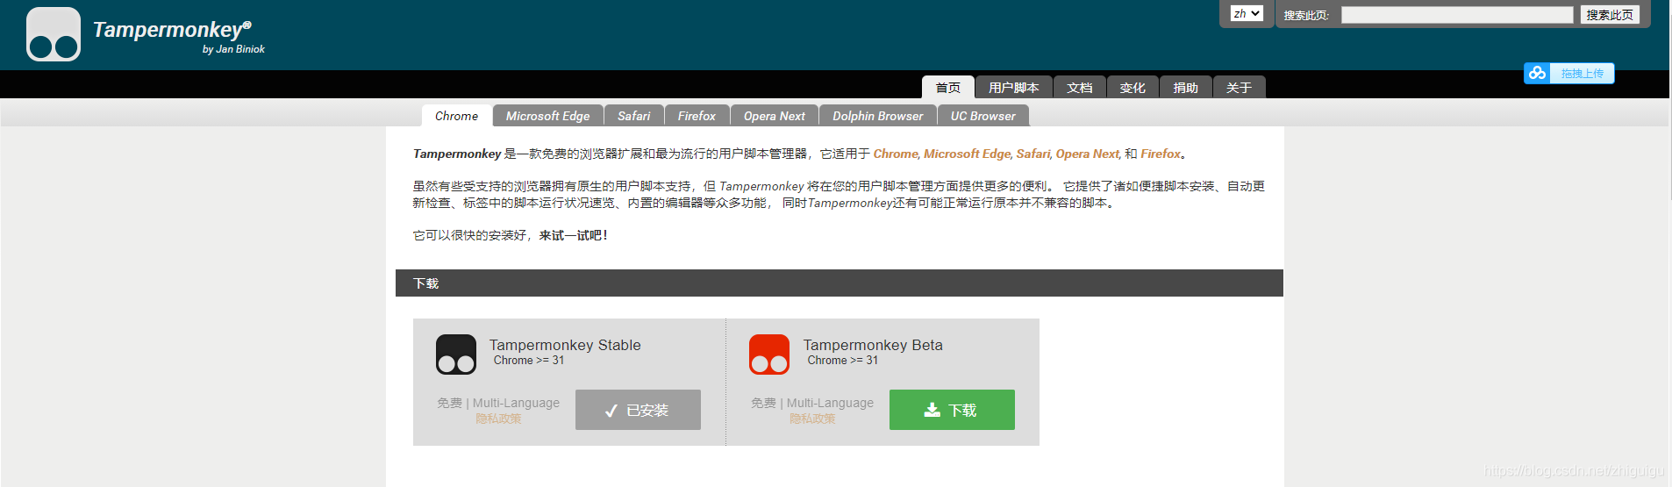Click the 来试一试吧! bold text
This screenshot has height=487, width=1672.
[x=574, y=235]
